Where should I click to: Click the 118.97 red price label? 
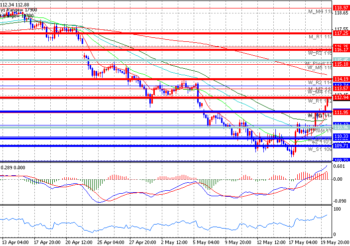pyautogui.click(x=341, y=8)
